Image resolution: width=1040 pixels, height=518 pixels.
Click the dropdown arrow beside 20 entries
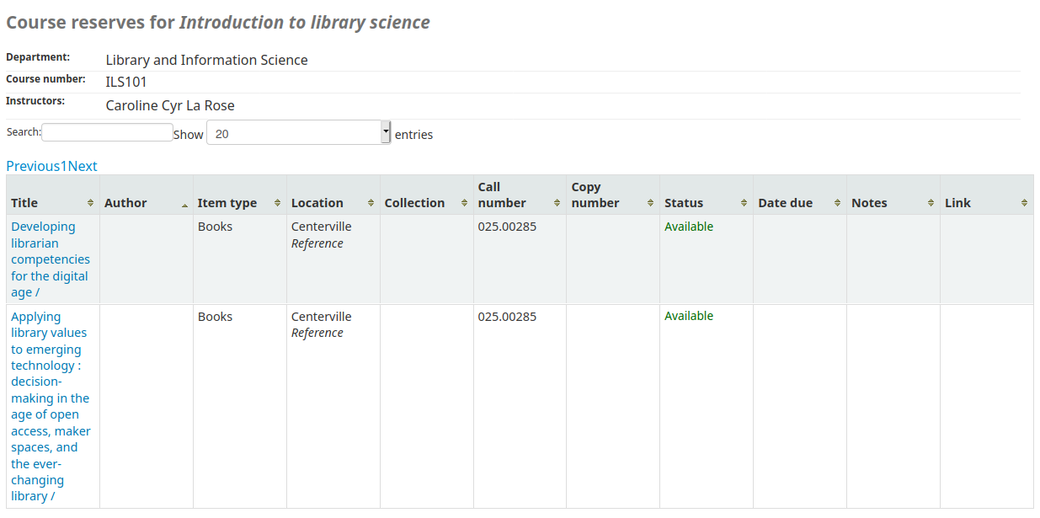tap(387, 133)
